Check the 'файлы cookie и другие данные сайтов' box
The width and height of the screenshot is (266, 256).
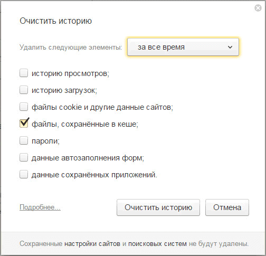click(x=24, y=107)
